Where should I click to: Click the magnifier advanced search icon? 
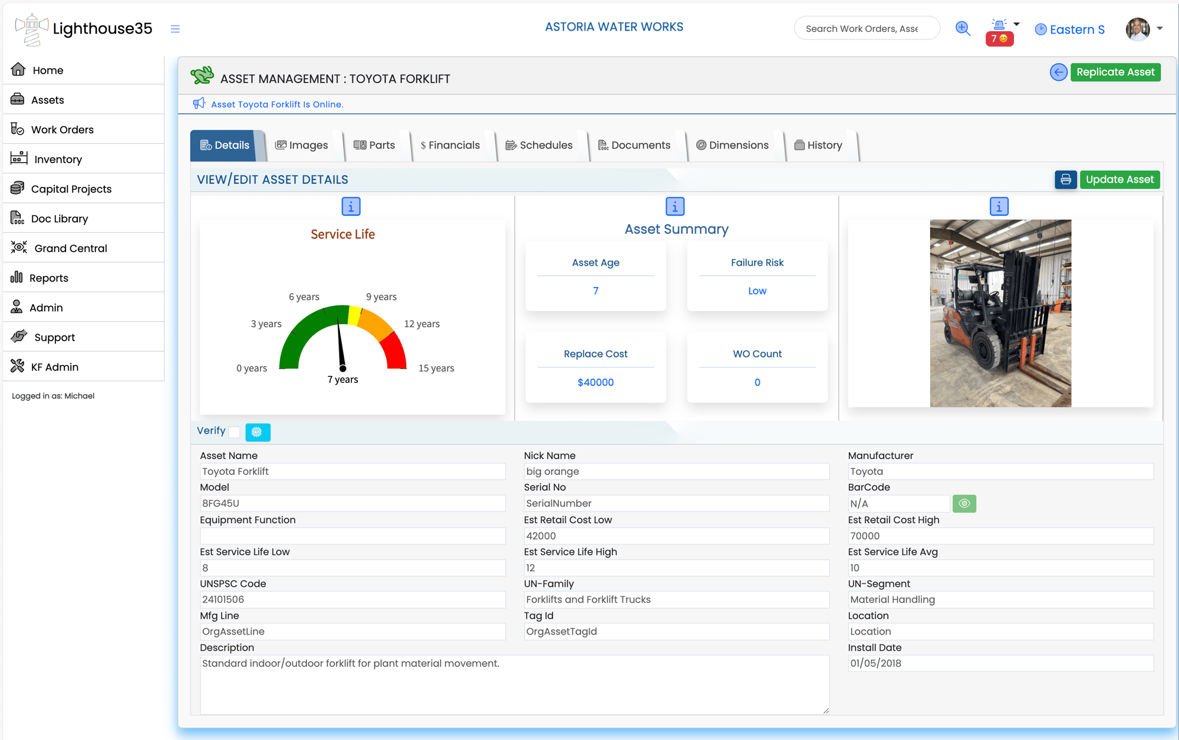click(x=963, y=28)
